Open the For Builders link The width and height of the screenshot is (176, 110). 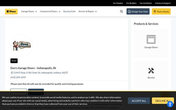pos(131,3)
